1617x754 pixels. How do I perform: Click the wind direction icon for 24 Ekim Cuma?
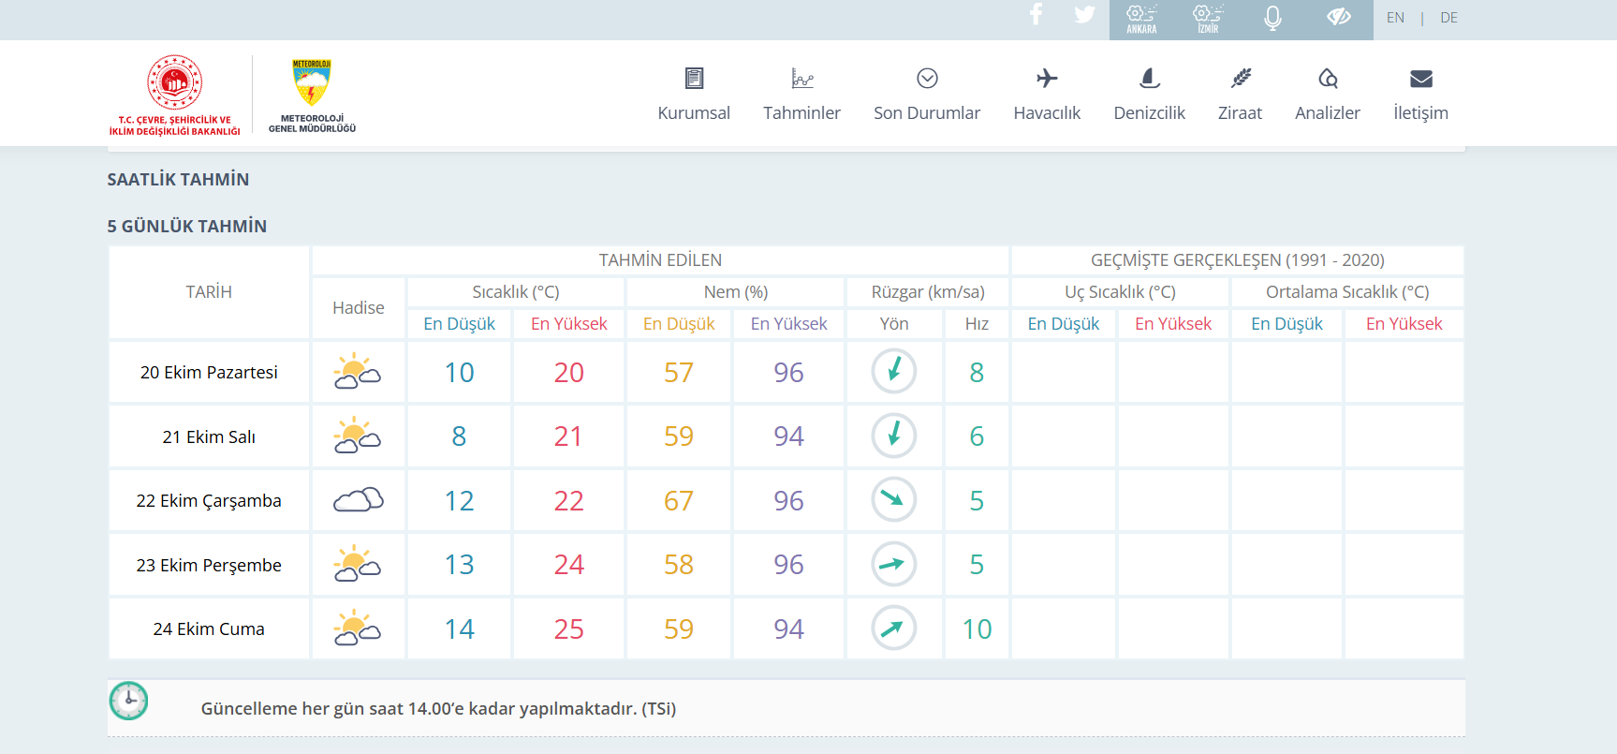pyautogui.click(x=893, y=628)
